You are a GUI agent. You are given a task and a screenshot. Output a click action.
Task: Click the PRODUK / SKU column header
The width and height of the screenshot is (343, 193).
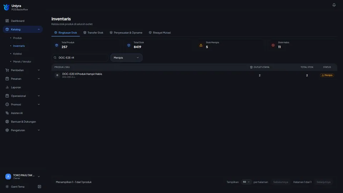(62, 67)
